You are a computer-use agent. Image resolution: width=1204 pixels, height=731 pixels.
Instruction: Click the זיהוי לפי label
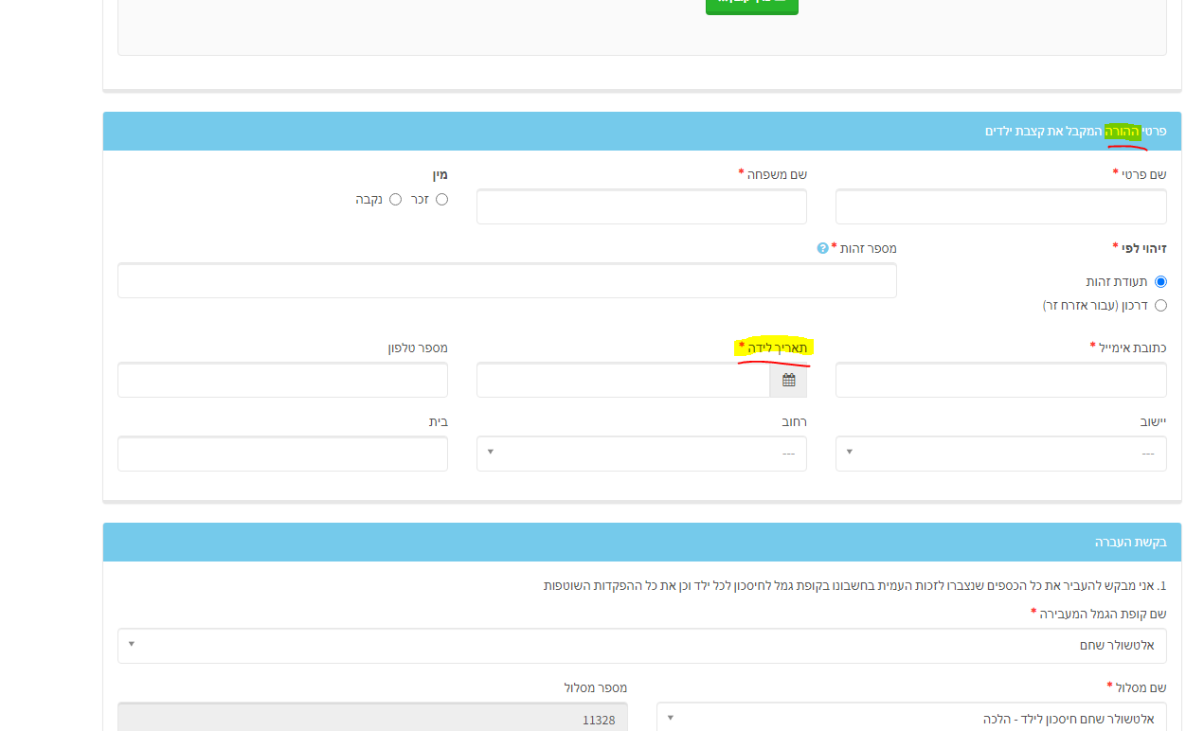1140,248
